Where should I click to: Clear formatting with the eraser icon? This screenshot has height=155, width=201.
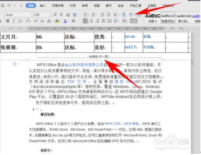point(68,14)
